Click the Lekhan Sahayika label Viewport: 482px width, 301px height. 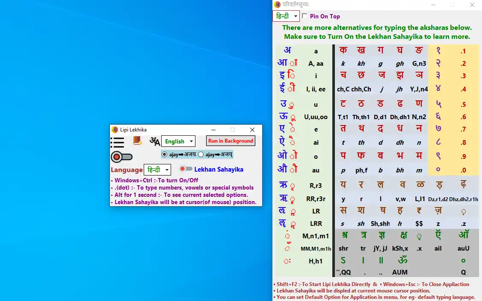(219, 169)
